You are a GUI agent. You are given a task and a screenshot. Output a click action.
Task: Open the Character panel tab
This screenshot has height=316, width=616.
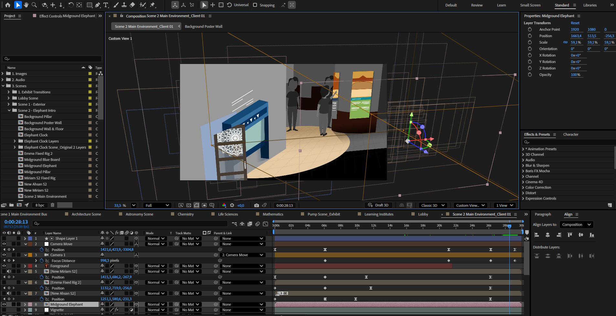coord(570,134)
